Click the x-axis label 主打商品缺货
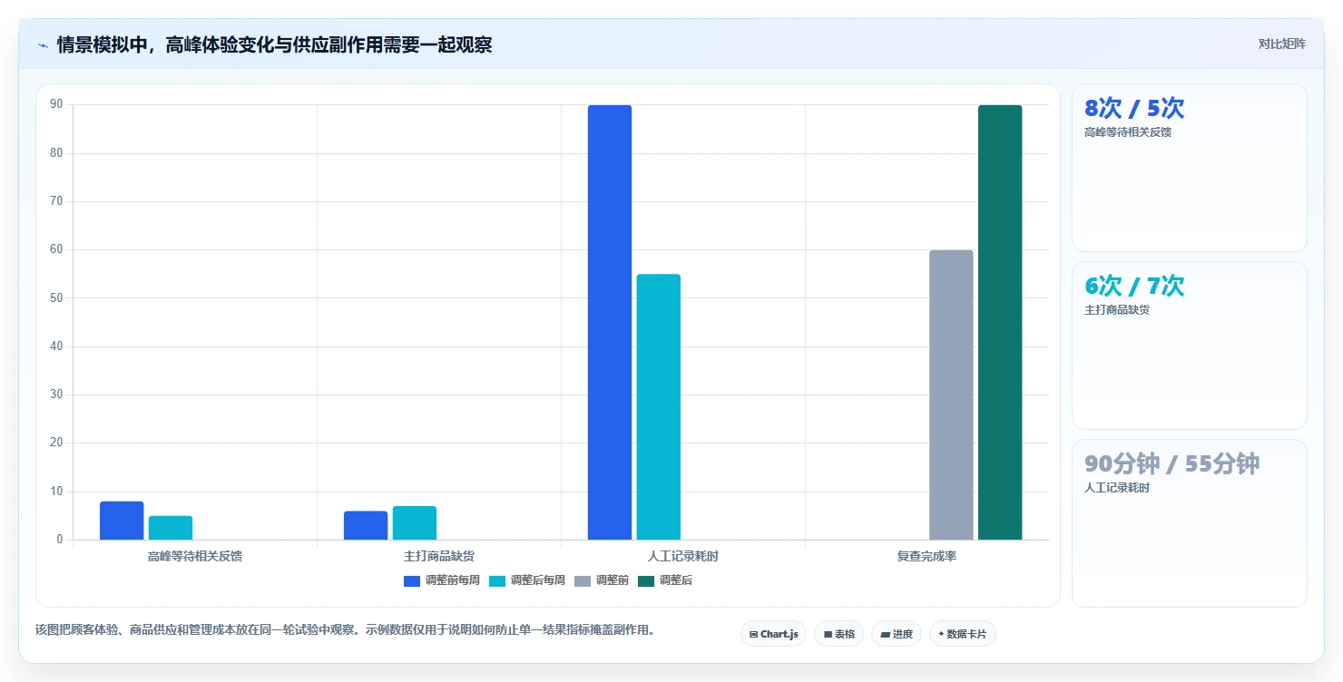1343x682 pixels. click(439, 556)
